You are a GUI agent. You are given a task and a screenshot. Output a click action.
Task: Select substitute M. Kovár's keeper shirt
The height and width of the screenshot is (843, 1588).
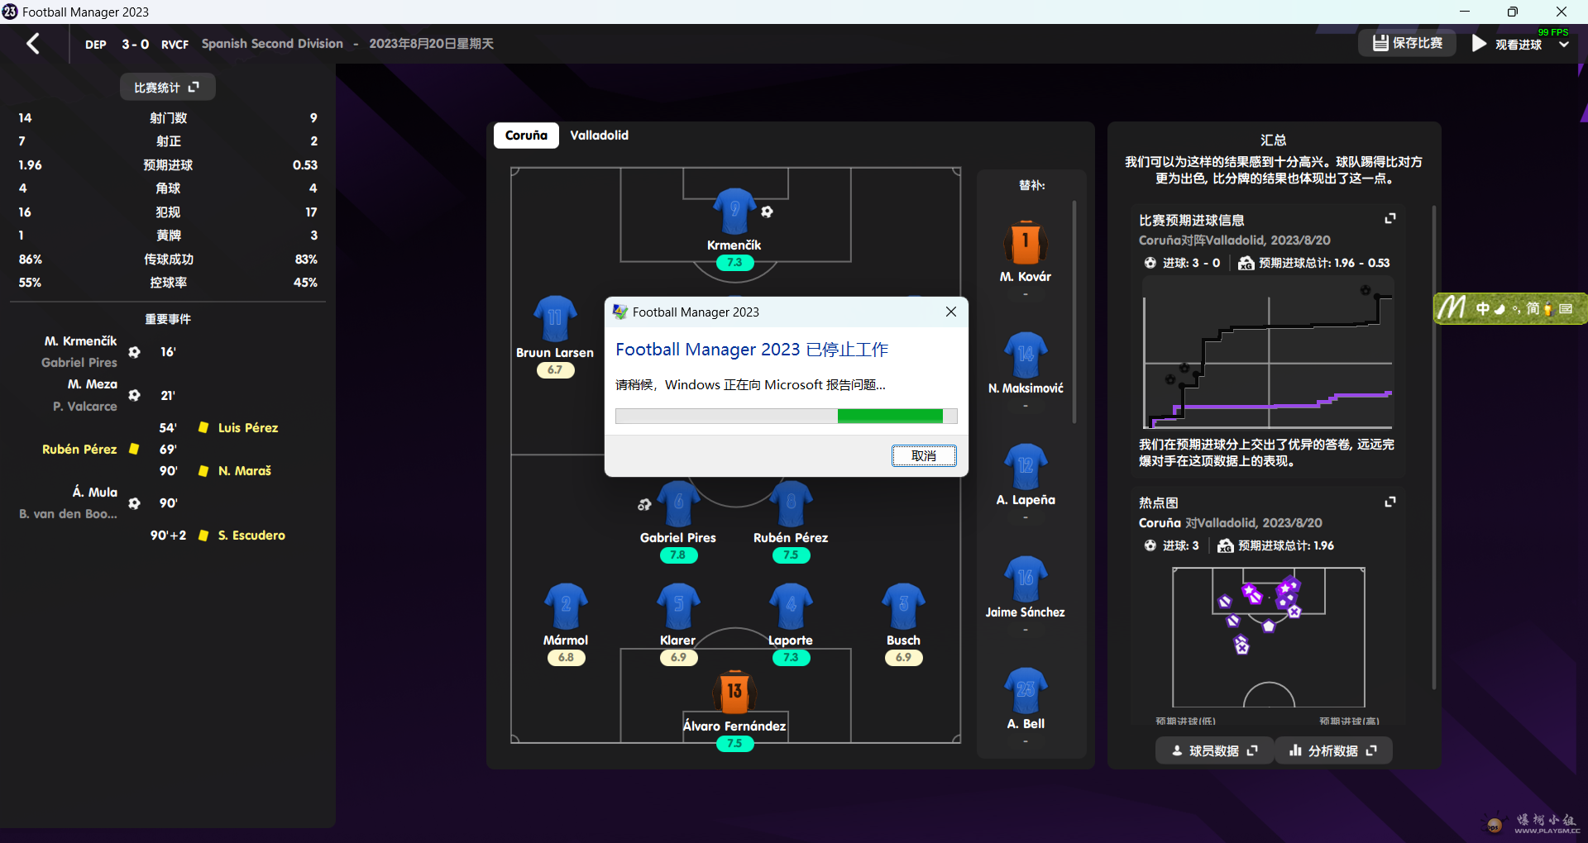coord(1026,242)
